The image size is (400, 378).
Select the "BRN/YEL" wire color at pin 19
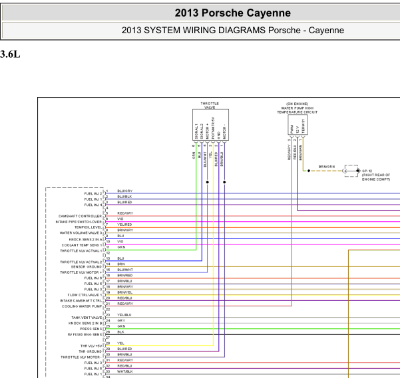124,292
